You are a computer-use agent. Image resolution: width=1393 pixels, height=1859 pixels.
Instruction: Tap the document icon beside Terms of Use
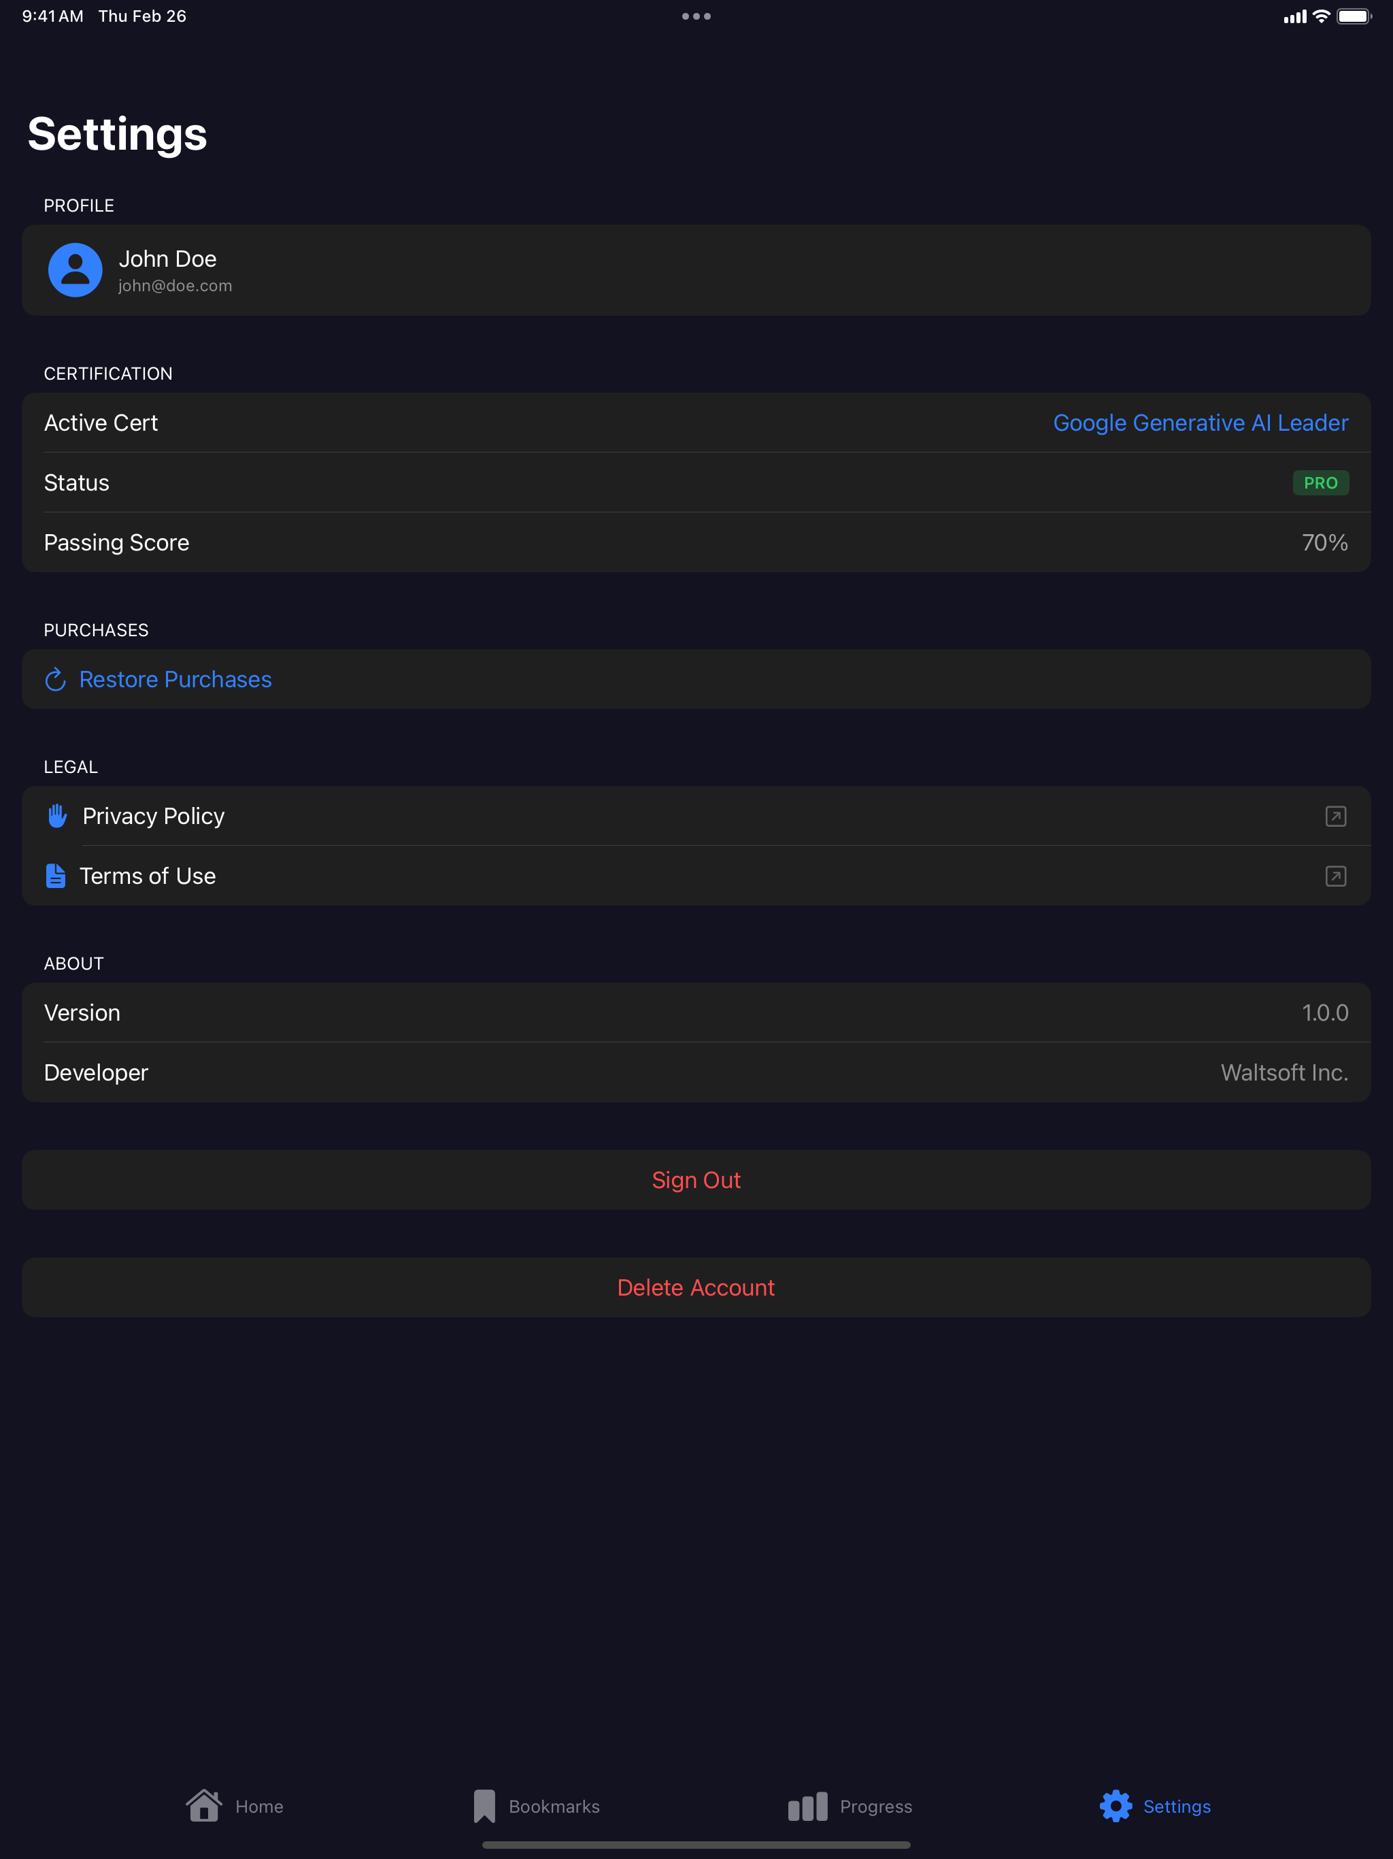click(x=56, y=875)
